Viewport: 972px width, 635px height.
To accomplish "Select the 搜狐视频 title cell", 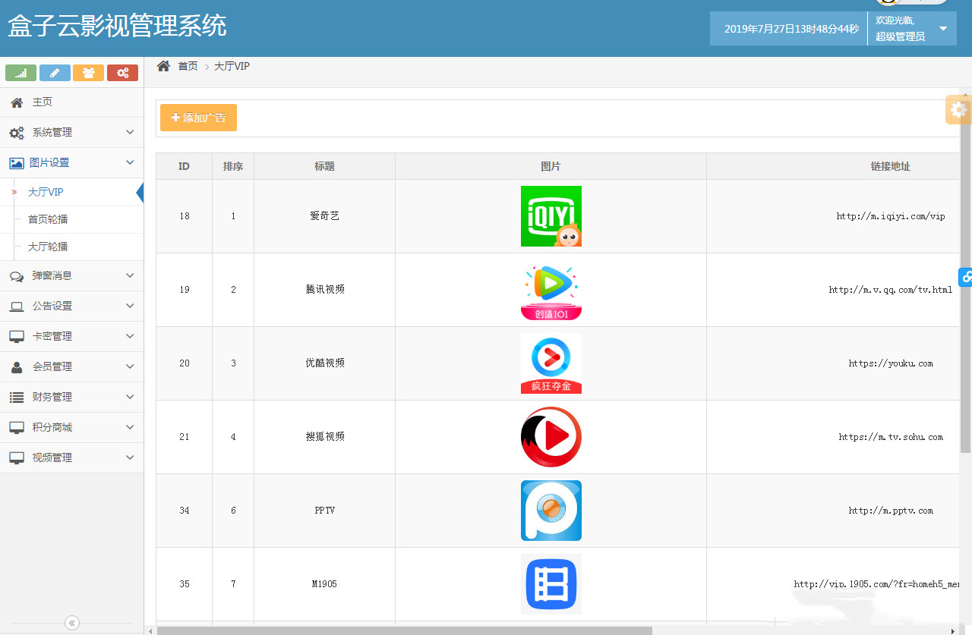I will [x=324, y=437].
